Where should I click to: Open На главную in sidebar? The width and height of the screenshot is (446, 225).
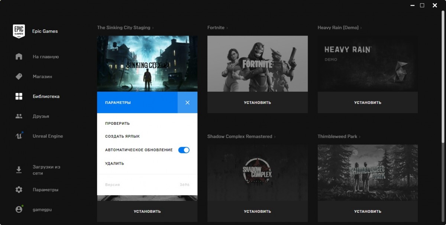46,57
